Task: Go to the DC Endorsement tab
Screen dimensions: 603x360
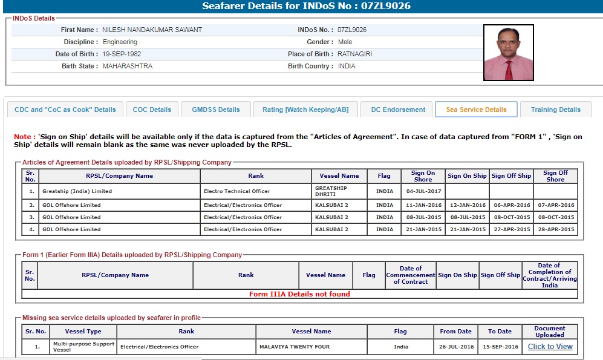Action: 398,110
